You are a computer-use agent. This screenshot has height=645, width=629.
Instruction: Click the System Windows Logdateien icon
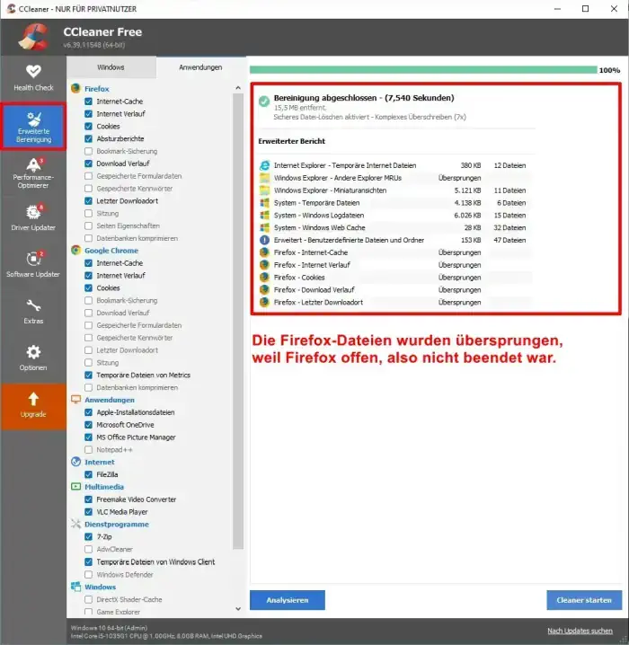click(x=264, y=215)
